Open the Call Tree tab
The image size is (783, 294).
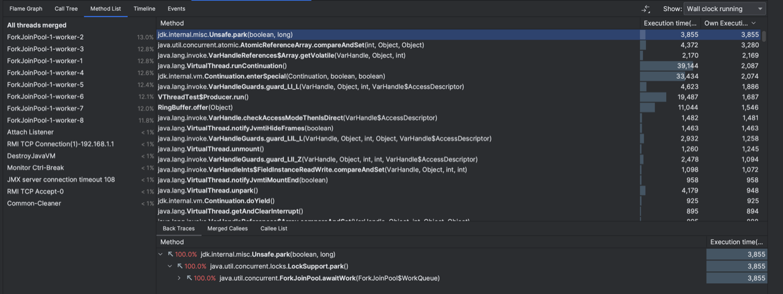coord(66,9)
